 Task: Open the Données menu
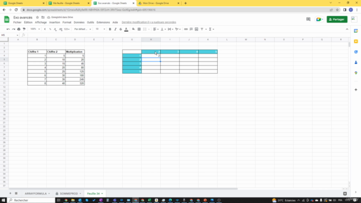[x=79, y=23]
